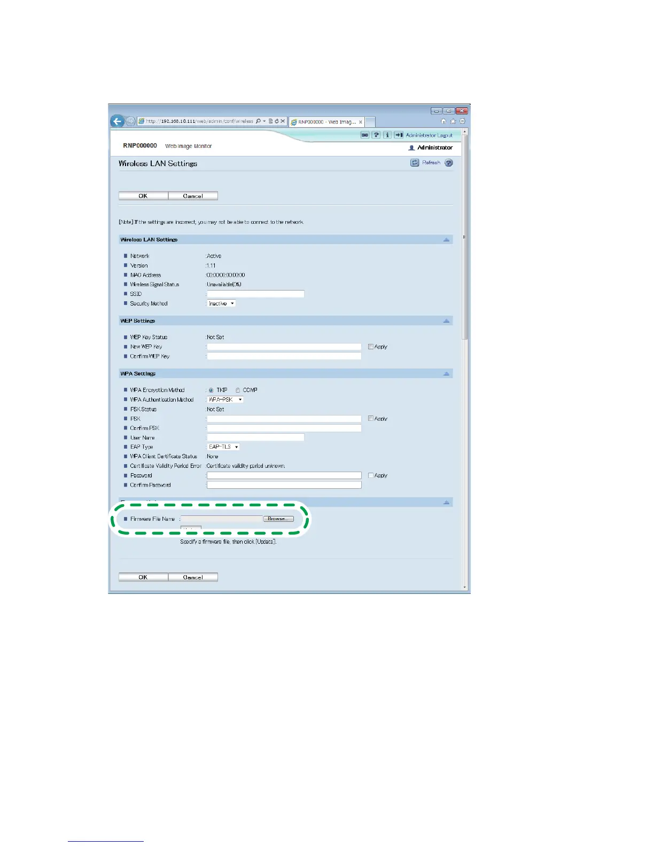
Task: Open the browser Tools gear icon
Action: (462, 122)
